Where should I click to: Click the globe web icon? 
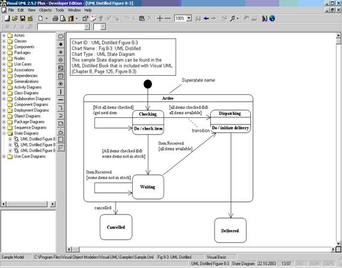tap(272, 19)
